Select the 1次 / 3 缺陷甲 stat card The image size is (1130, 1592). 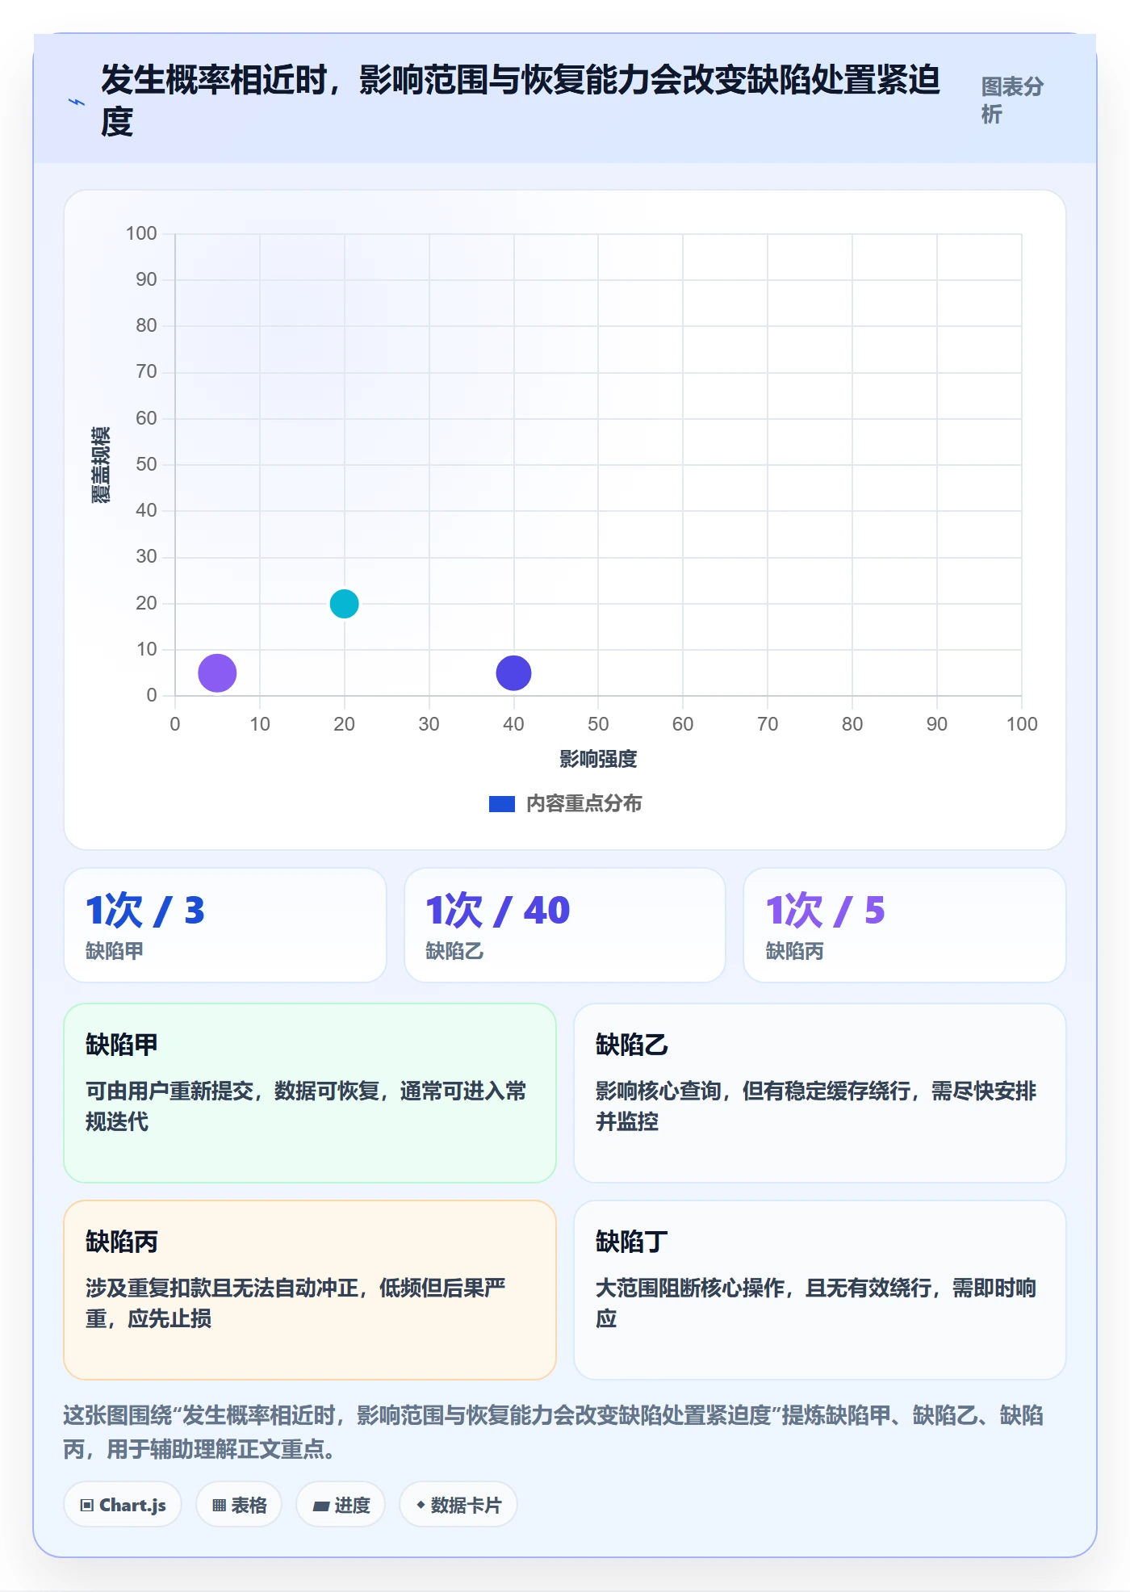[225, 925]
